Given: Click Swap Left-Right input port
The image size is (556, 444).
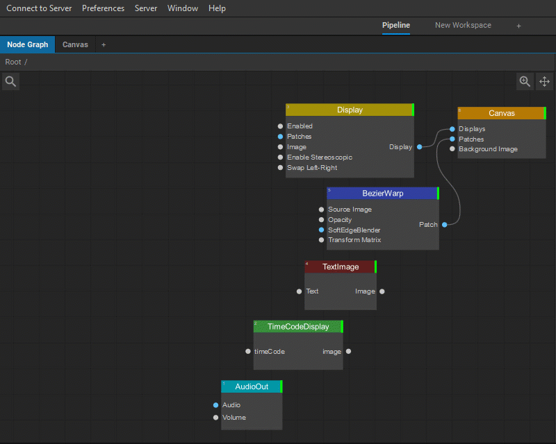Looking at the screenshot, I should tap(280, 167).
